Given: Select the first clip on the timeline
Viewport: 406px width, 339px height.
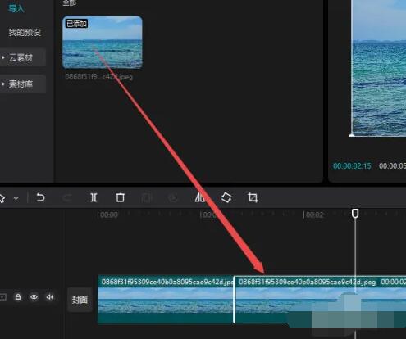Looking at the screenshot, I should (x=166, y=299).
